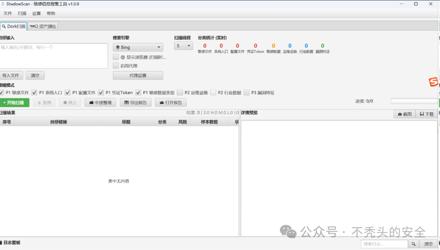The image size is (440, 250).
Task: Click the magnifier icon to search logs
Action: [x=414, y=244]
